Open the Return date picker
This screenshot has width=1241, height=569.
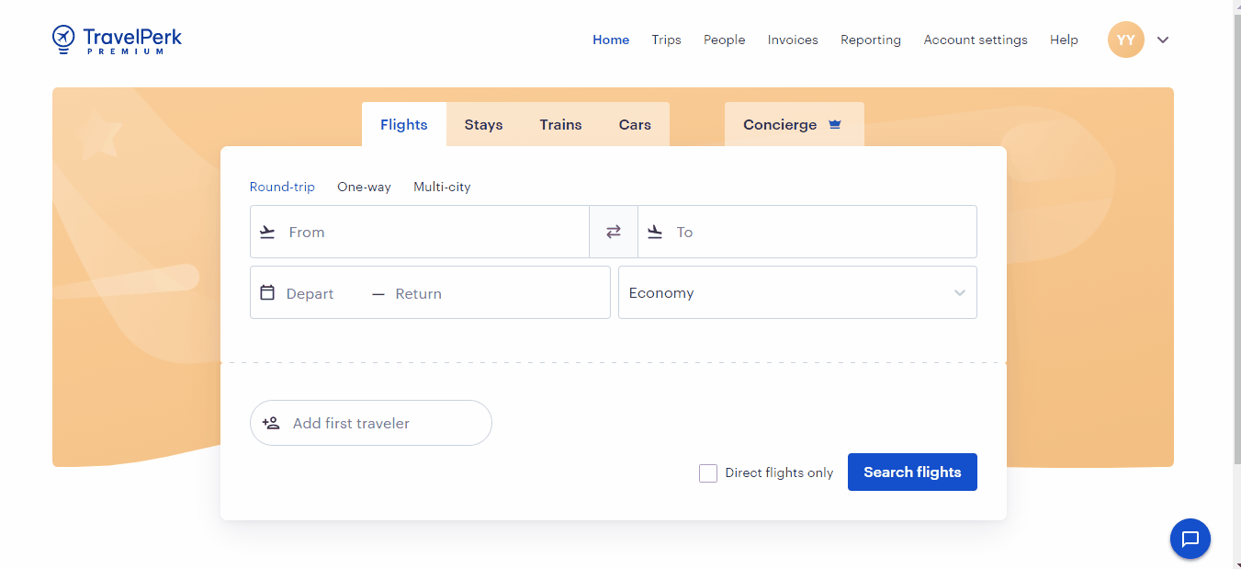click(x=418, y=294)
